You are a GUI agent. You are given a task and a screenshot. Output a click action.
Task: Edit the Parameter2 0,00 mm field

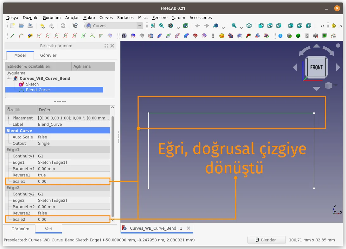coord(74,207)
